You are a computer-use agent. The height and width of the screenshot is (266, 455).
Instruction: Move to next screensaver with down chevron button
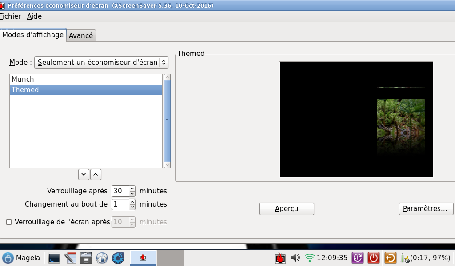[84, 174]
